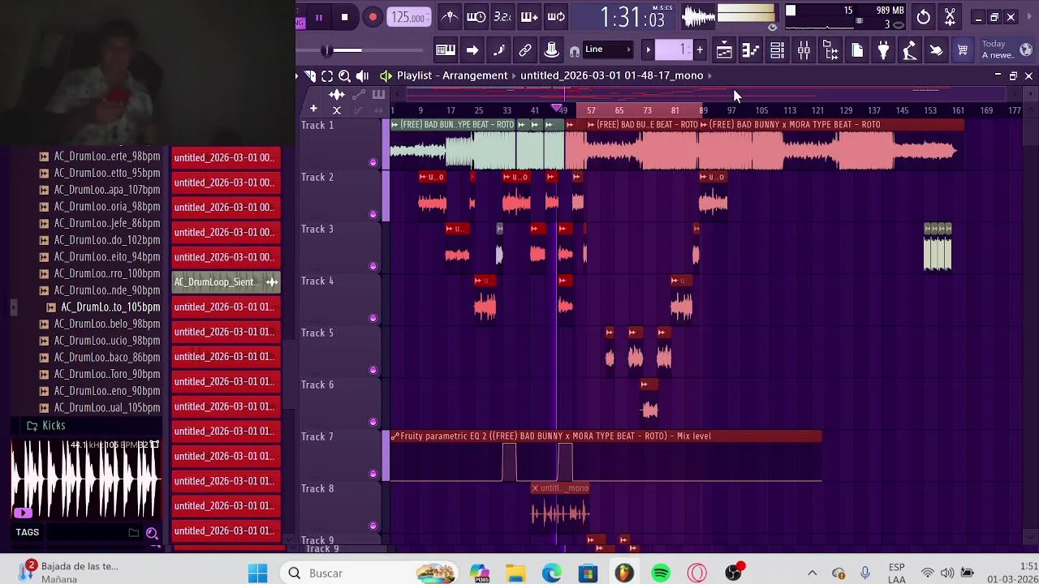Click the step editing mode icon

click(498, 50)
